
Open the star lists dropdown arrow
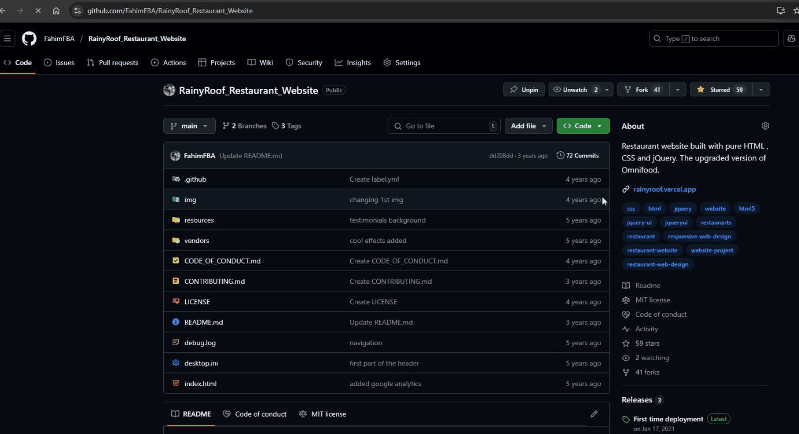point(761,89)
